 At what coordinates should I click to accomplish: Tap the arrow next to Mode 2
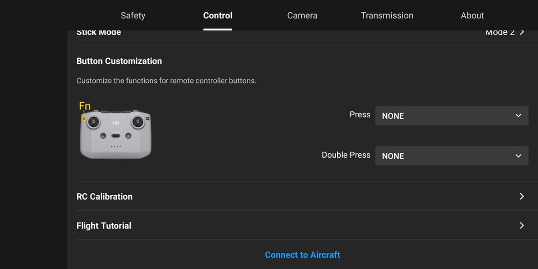coord(521,32)
